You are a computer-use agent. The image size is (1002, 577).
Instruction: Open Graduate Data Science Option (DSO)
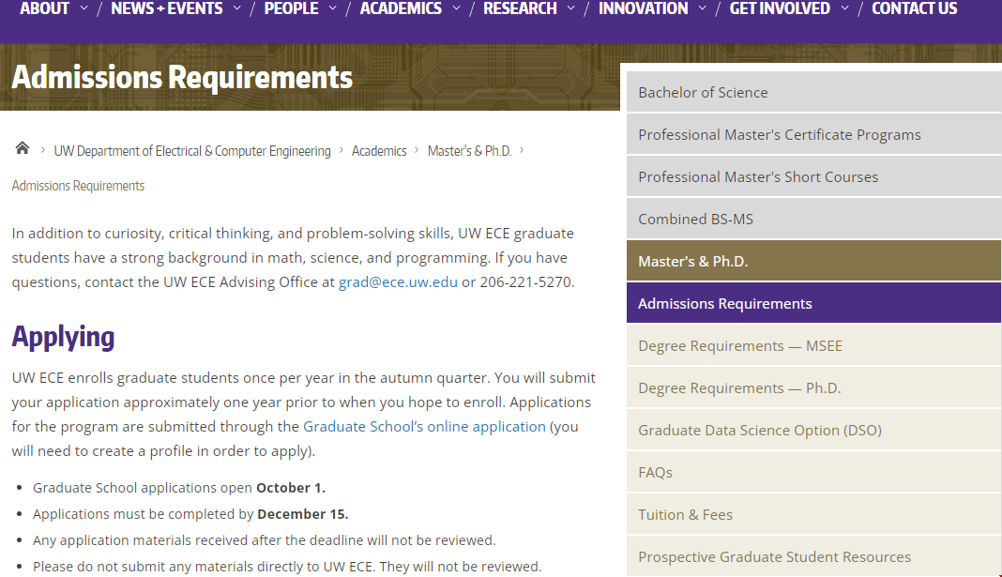point(760,430)
